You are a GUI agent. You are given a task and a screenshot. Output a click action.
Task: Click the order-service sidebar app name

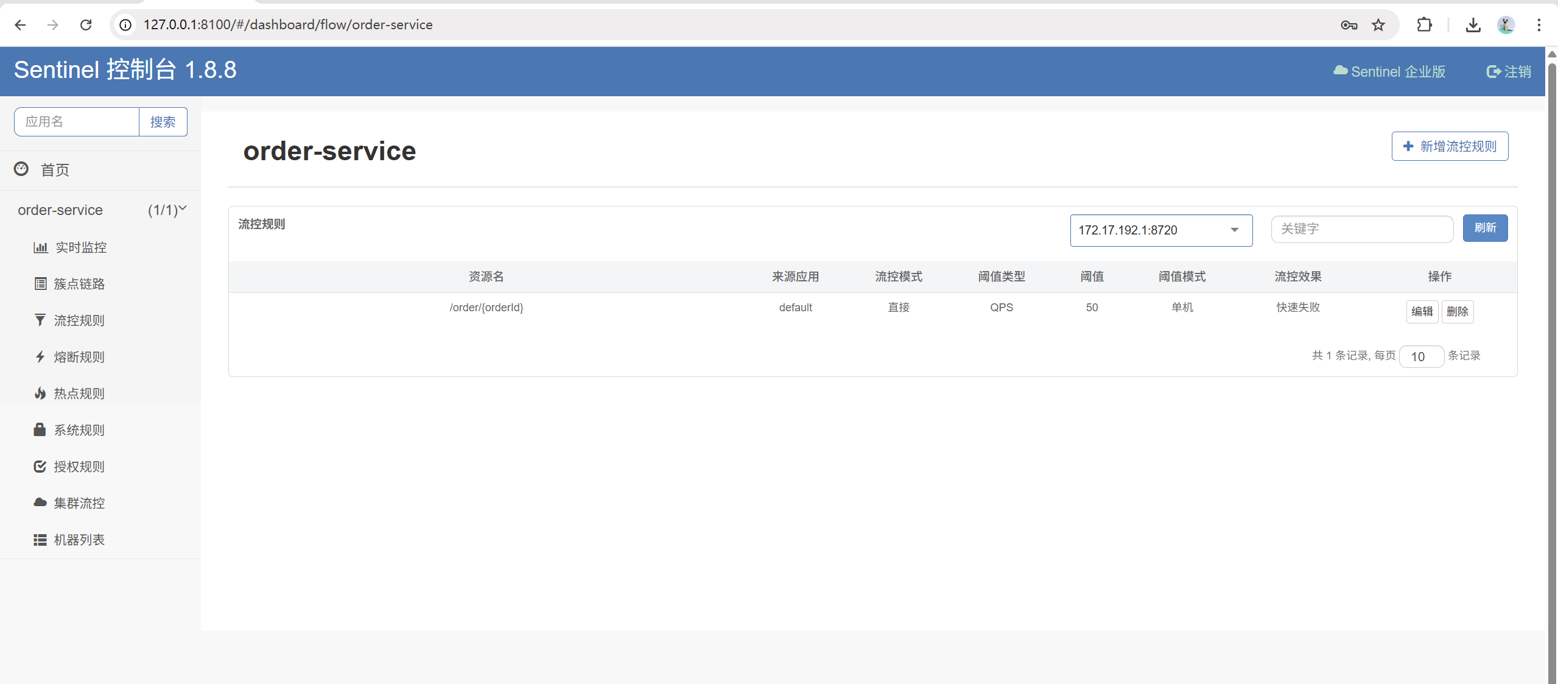pos(60,210)
